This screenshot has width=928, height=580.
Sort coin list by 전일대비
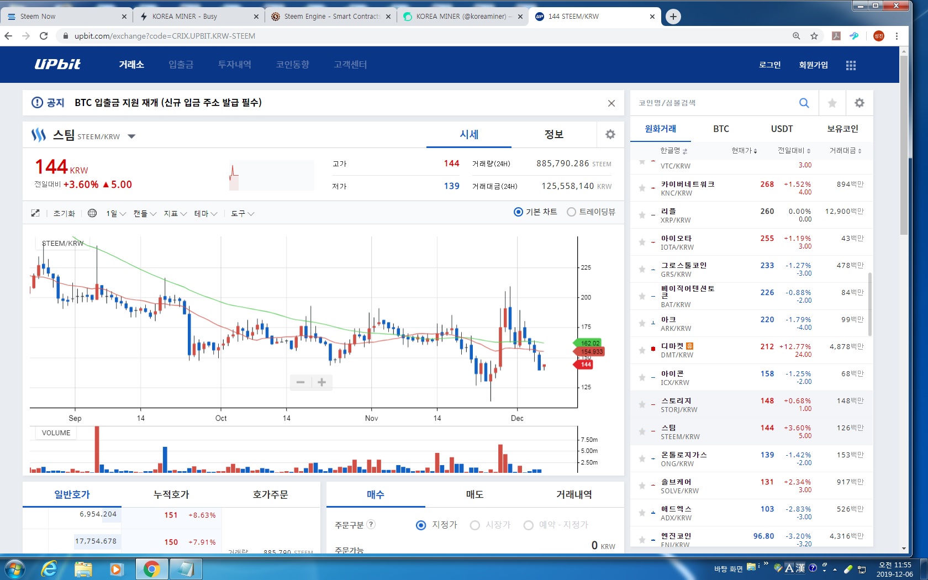pos(794,150)
